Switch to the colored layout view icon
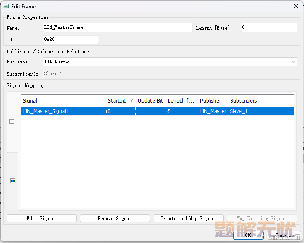 pyautogui.click(x=12, y=180)
